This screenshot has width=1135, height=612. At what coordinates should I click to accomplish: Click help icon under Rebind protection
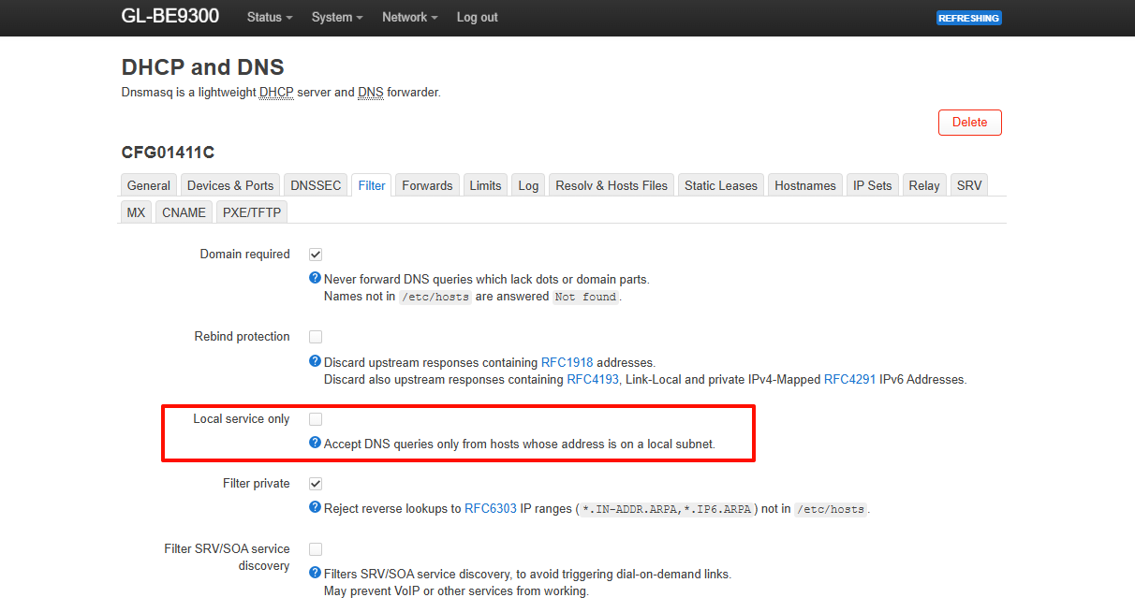click(x=316, y=360)
